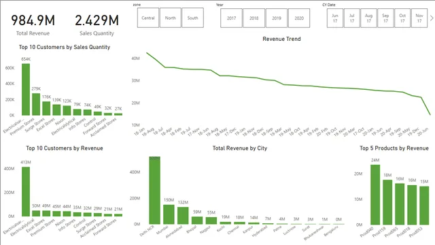Click the Revenue Trend chart title
This screenshot has width=435, height=245.
coord(281,39)
